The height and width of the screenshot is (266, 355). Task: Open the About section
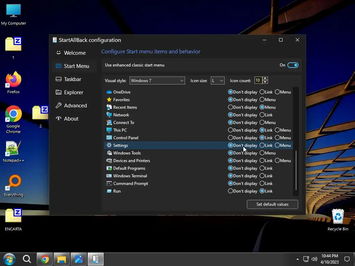[x=75, y=118]
